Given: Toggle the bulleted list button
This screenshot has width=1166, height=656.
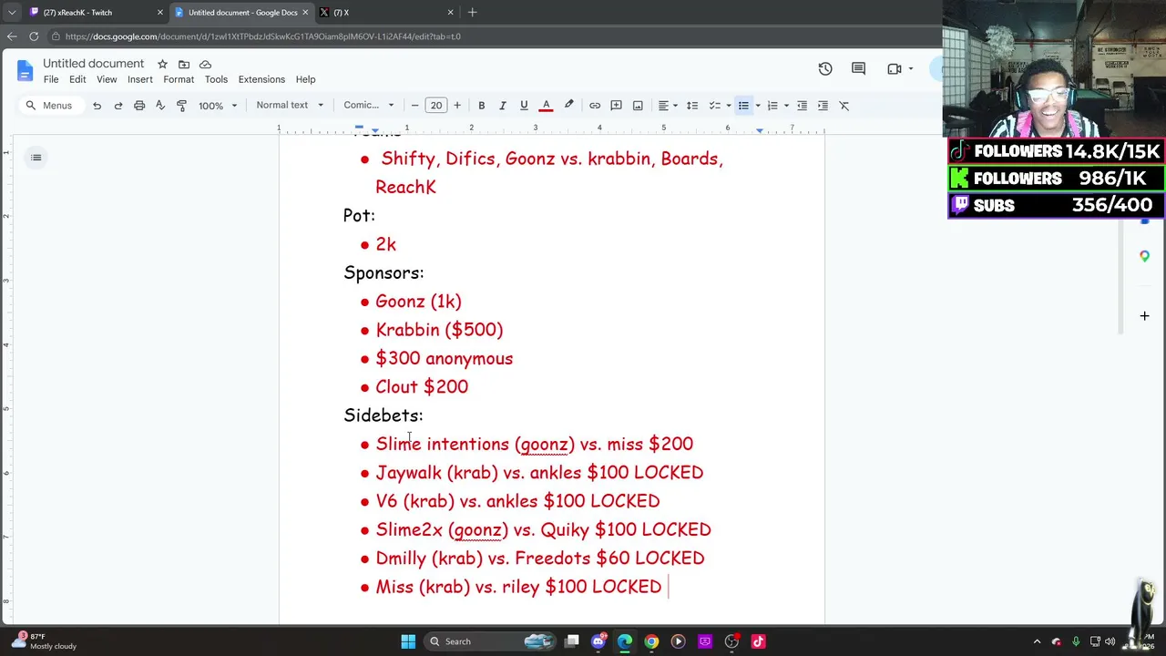Looking at the screenshot, I should [x=743, y=106].
